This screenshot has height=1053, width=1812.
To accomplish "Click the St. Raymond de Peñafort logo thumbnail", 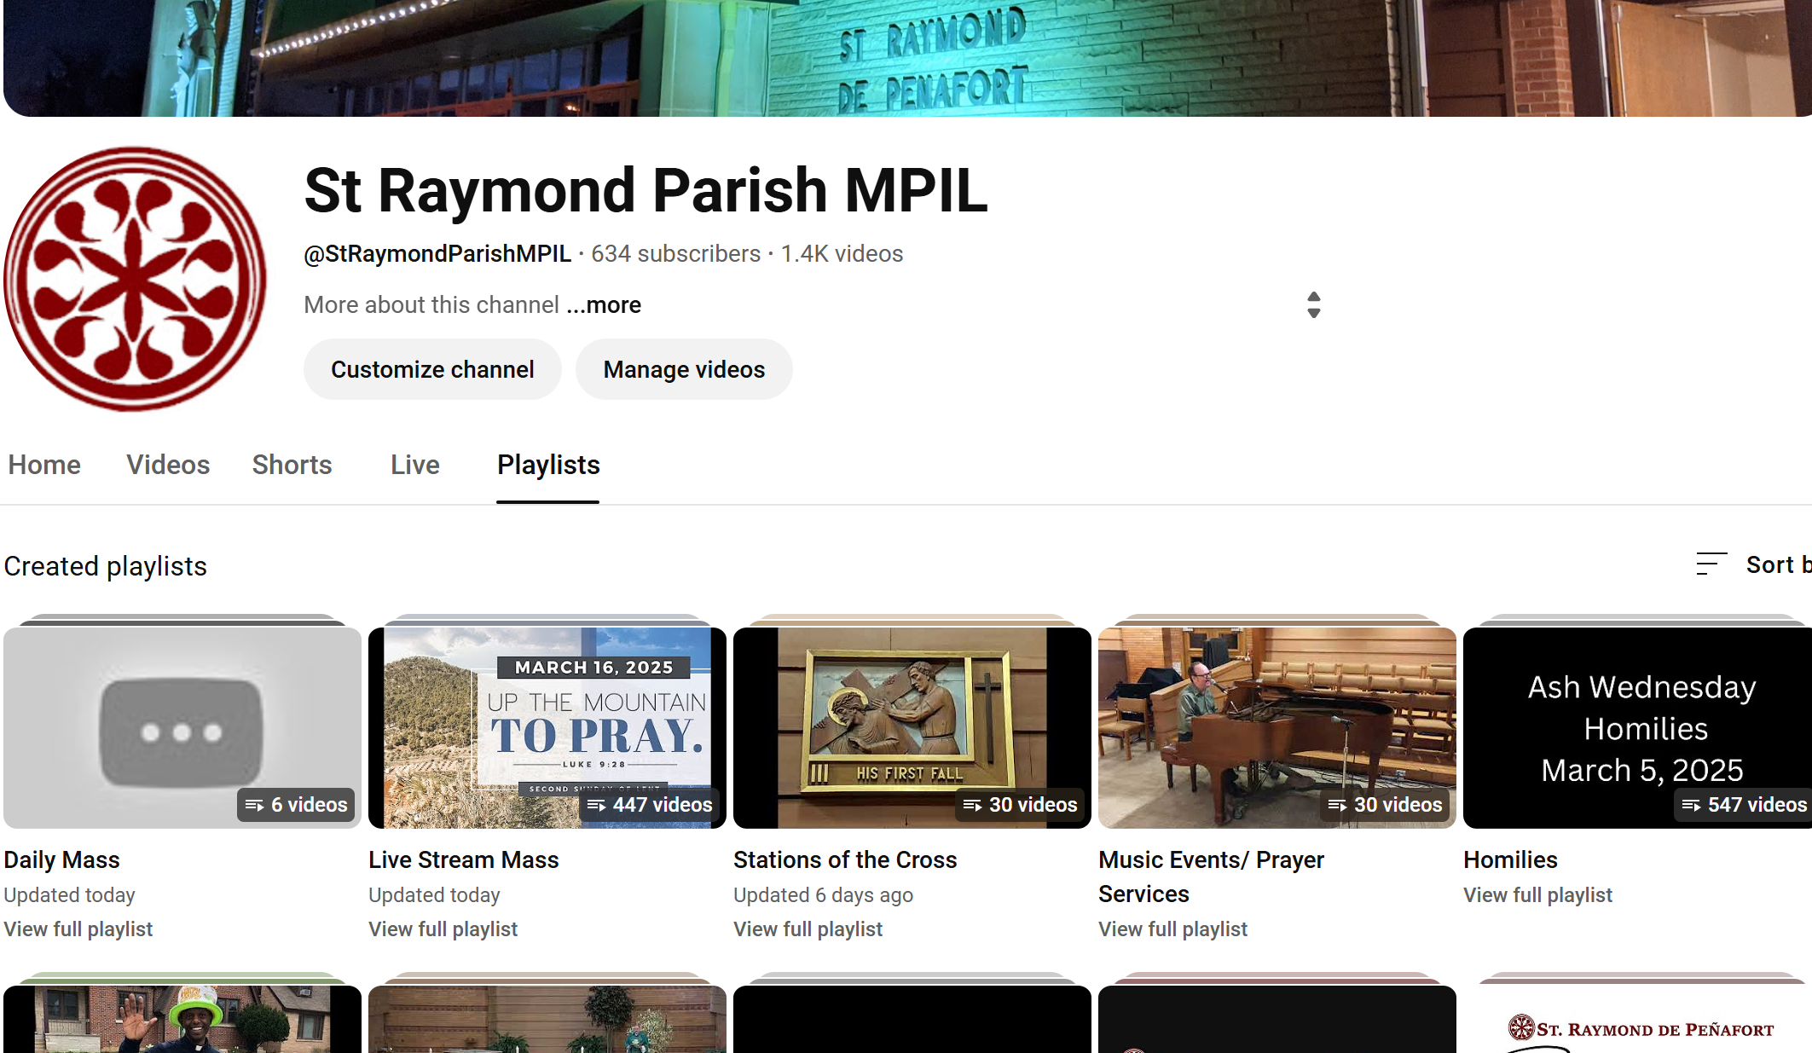I will pyautogui.click(x=1639, y=1029).
